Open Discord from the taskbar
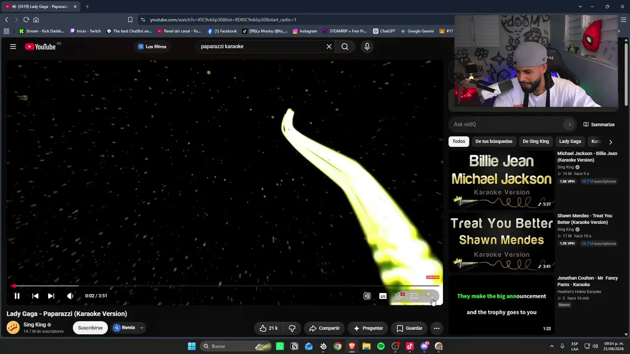This screenshot has height=354, width=630. [424, 346]
